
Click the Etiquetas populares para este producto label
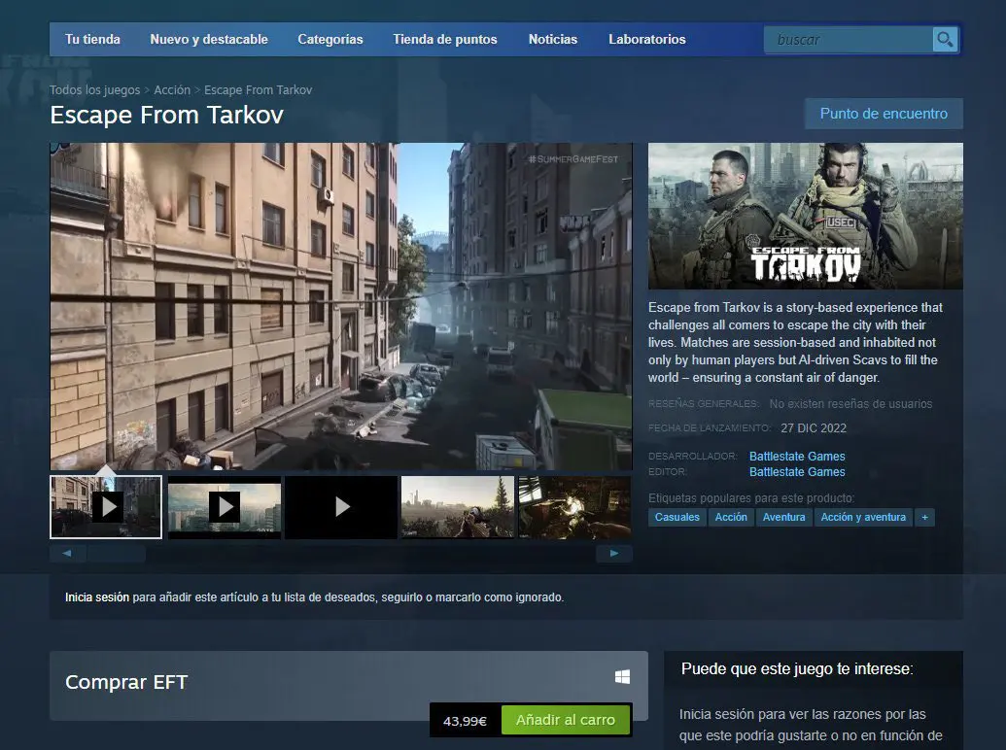tap(751, 498)
